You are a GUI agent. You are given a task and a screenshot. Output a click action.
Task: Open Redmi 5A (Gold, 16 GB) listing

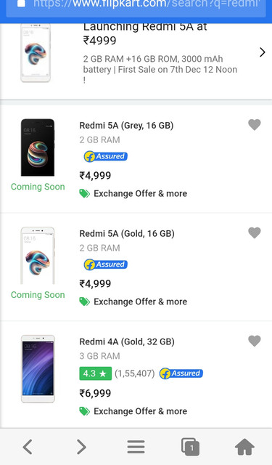[x=127, y=234]
